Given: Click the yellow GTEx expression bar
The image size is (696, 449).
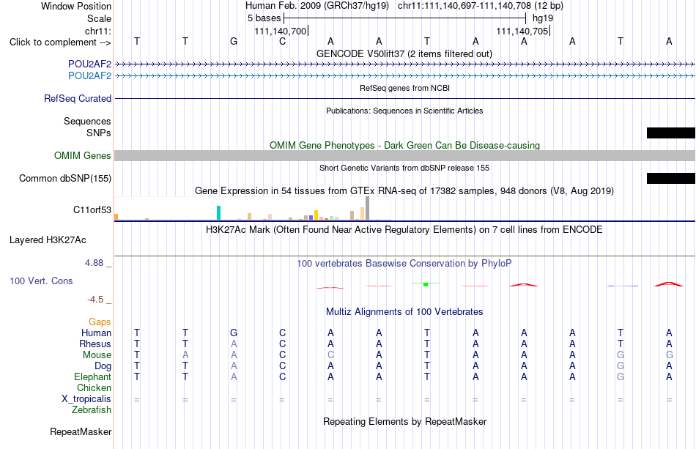Looking at the screenshot, I should pos(316,215).
